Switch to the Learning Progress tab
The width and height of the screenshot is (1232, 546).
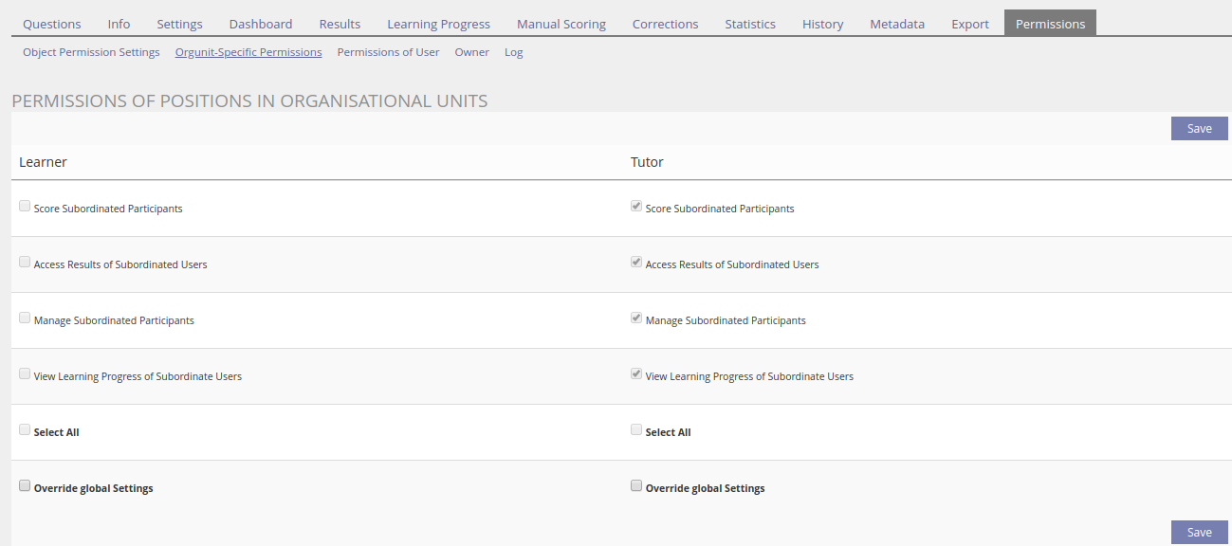(x=438, y=24)
